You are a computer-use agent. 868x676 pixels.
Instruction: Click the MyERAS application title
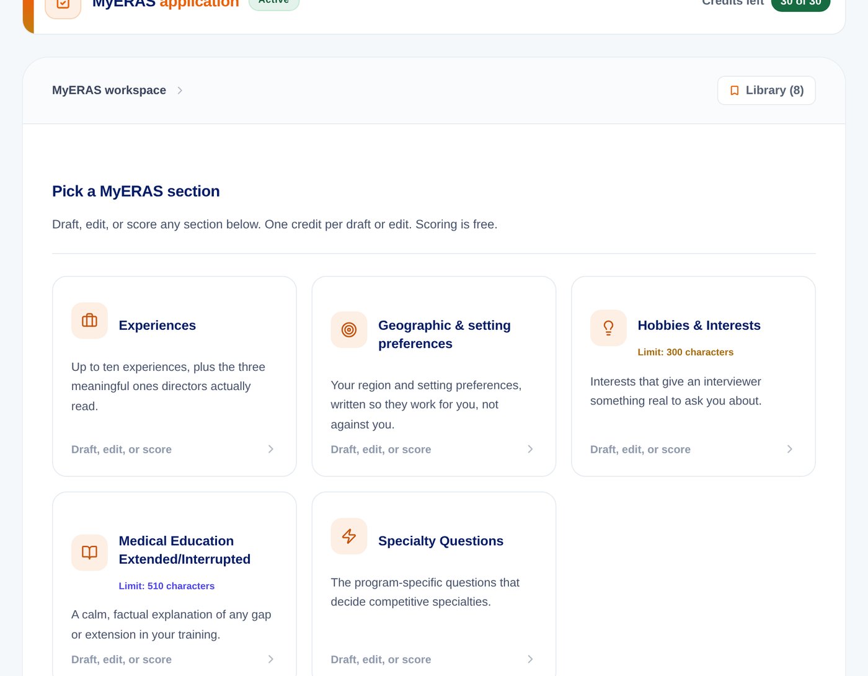tap(166, 4)
